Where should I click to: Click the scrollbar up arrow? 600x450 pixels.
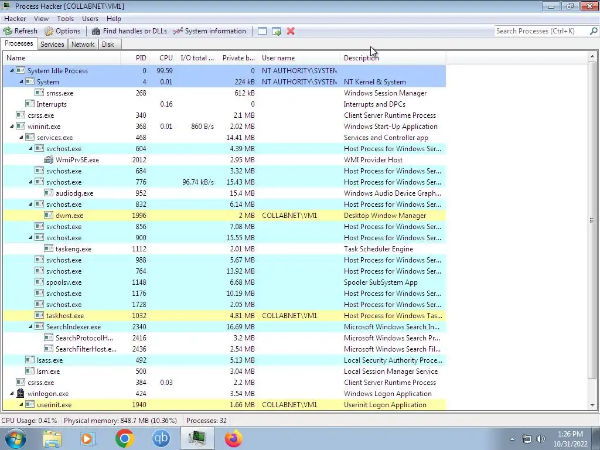pos(592,57)
